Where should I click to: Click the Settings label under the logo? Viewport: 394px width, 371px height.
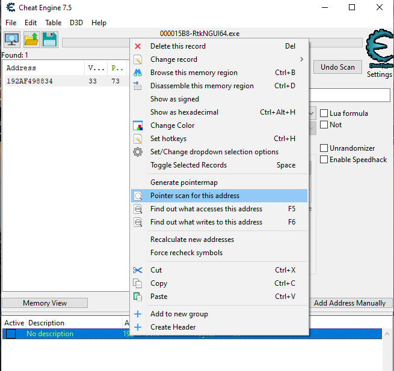379,74
